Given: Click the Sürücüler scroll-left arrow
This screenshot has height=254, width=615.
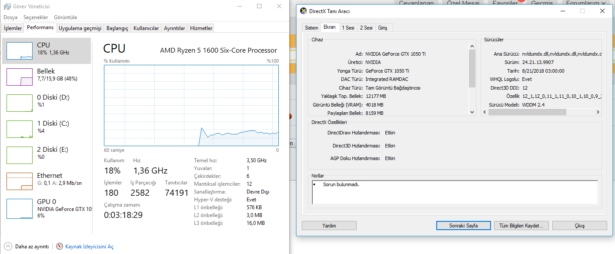Looking at the screenshot, I should tap(485, 112).
